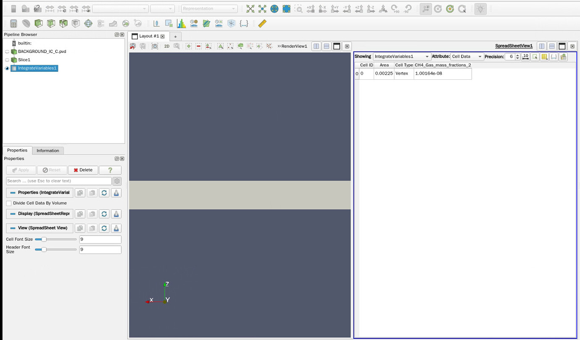Screen dimensions: 580x340
Task: Export spreadsheet with SpreadSheetView export icon
Action: click(564, 57)
